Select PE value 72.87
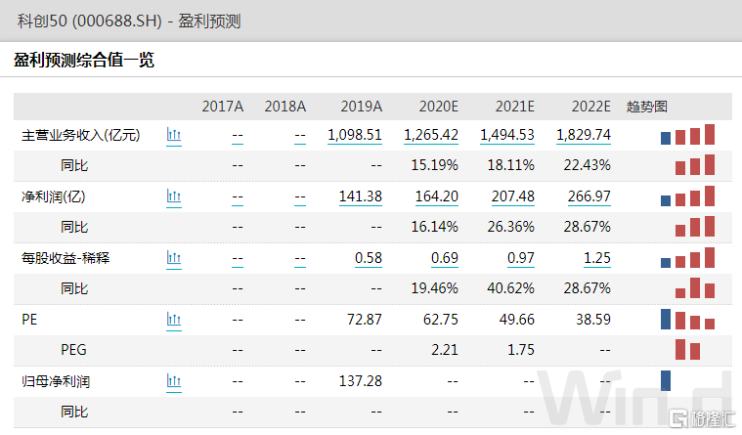The width and height of the screenshot is (742, 435). (365, 320)
